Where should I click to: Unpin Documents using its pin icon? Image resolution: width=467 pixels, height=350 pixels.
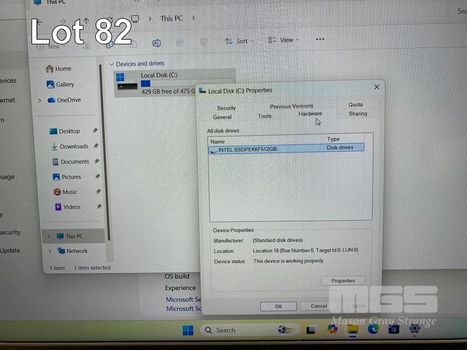(x=97, y=161)
